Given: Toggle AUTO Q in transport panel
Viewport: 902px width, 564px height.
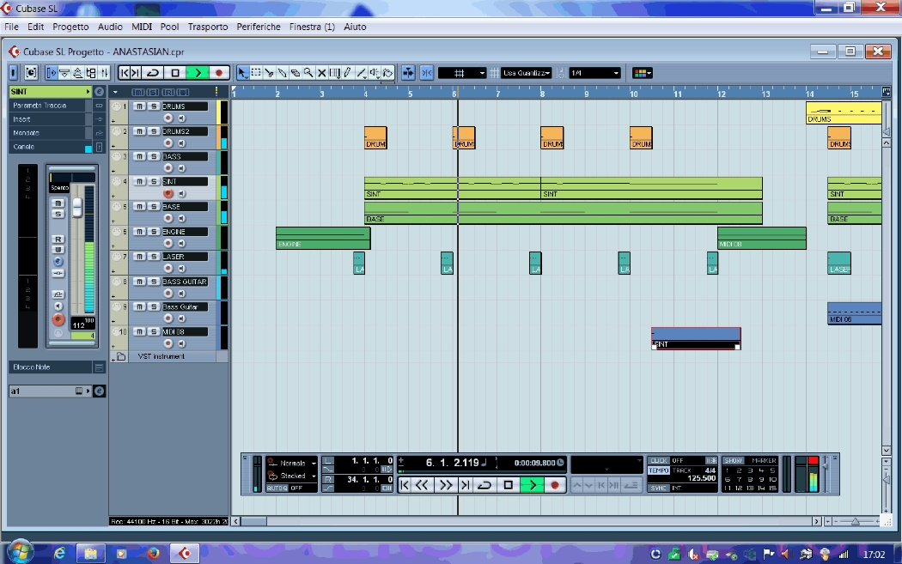Looking at the screenshot, I should click(277, 488).
